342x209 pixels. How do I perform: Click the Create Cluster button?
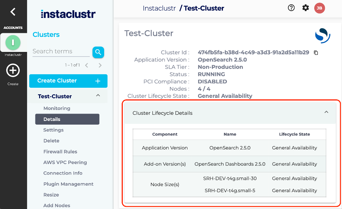[x=68, y=81]
